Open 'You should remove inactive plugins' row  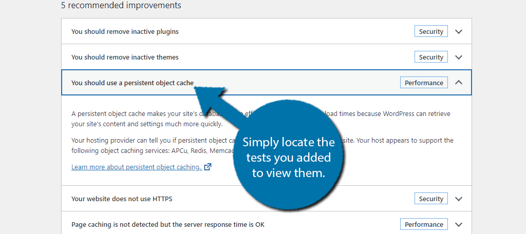pyautogui.click(x=267, y=31)
